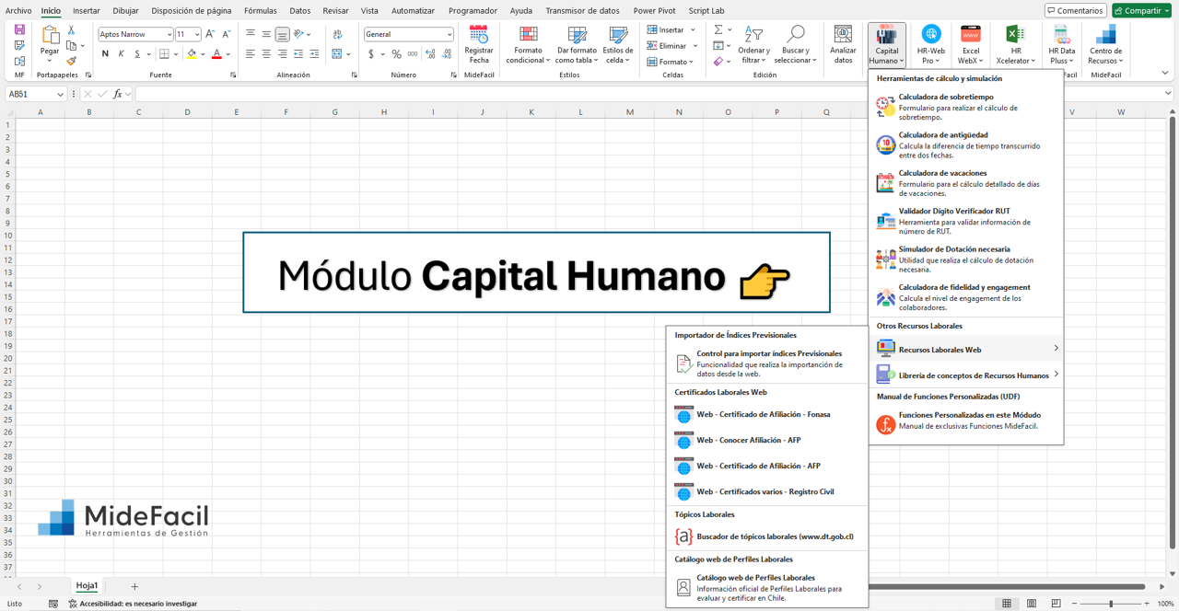The width and height of the screenshot is (1179, 611).
Task: Open Validador Dígito Verificador RUT
Action: pyautogui.click(x=965, y=221)
